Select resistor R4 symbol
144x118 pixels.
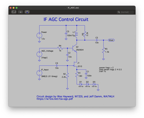tap(60, 48)
